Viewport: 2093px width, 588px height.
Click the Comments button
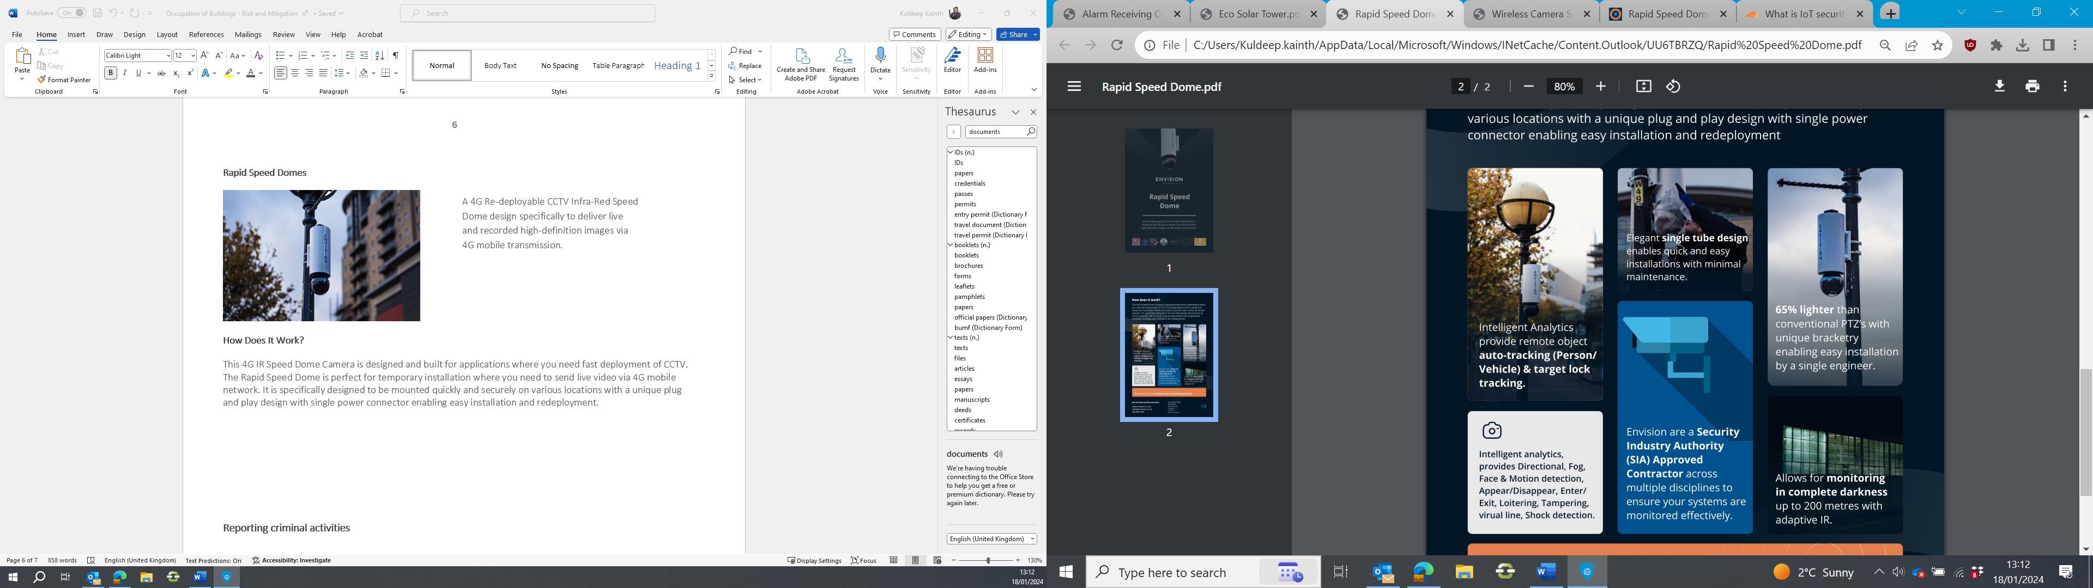pos(915,34)
